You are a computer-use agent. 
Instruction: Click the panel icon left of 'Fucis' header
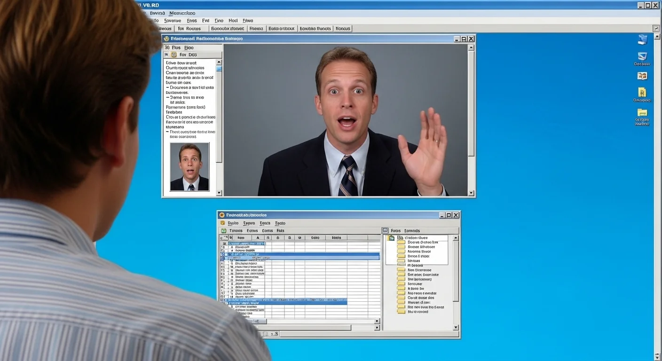(386, 231)
